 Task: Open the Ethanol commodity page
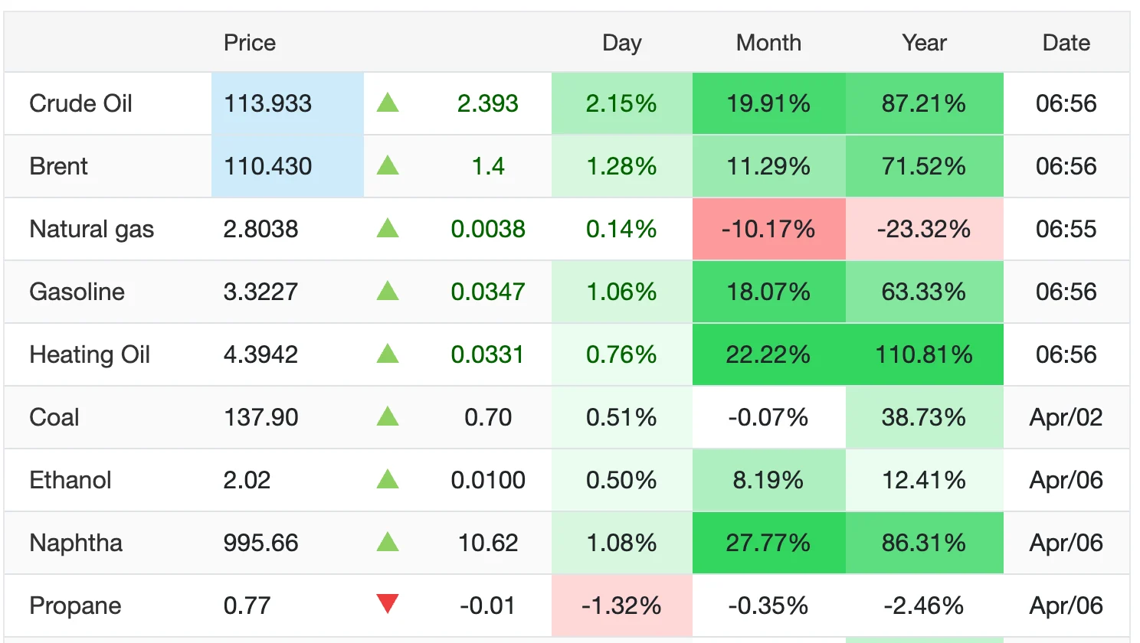coord(70,480)
